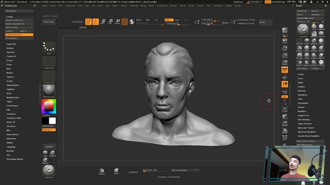This screenshot has width=330, height=185.
Task: Activate Draw mode button next to Edit
Action: [x=95, y=22]
